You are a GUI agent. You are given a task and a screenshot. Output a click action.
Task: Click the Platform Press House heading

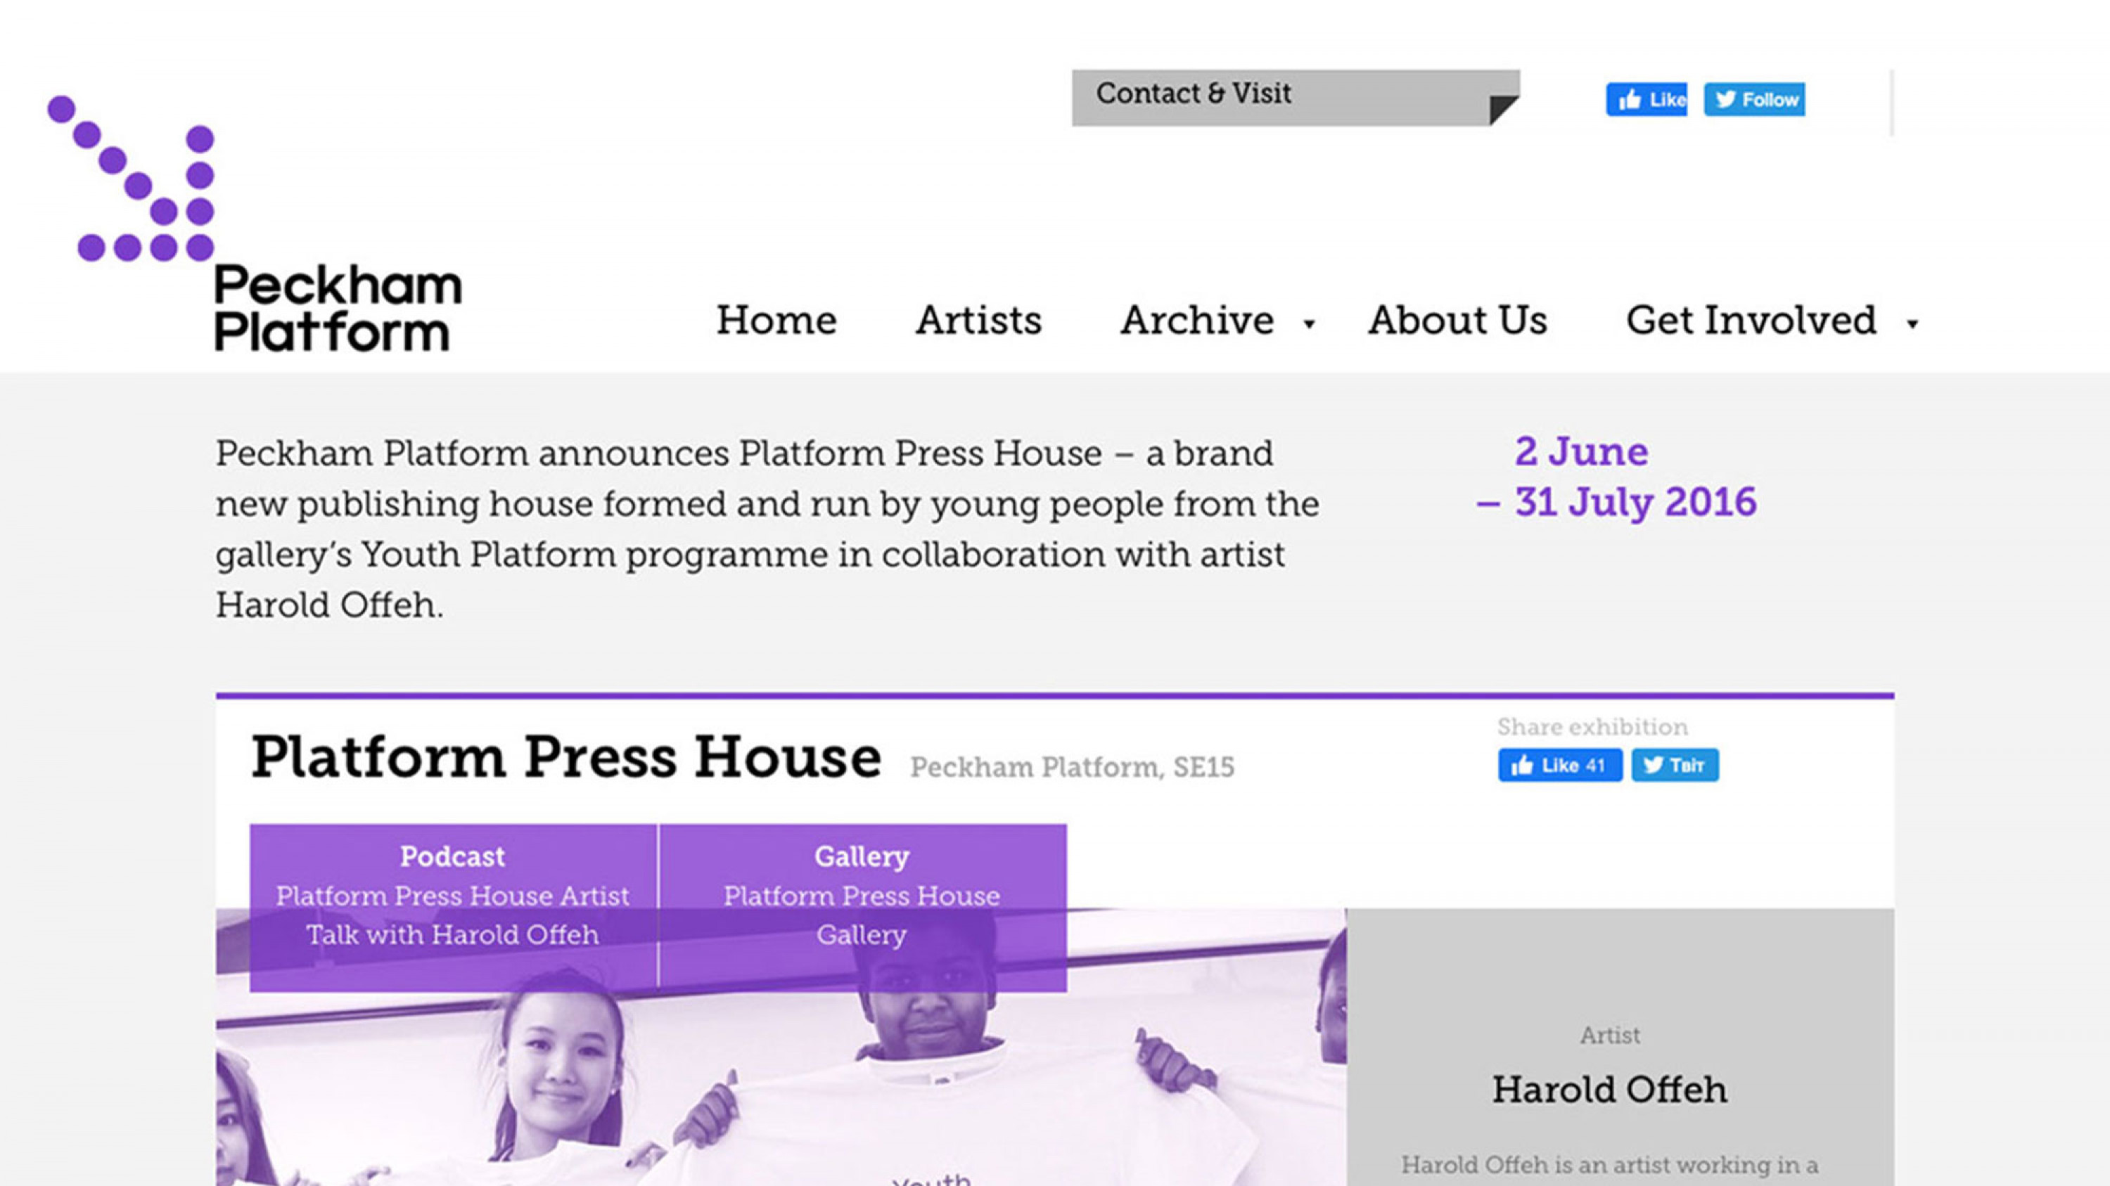[565, 756]
